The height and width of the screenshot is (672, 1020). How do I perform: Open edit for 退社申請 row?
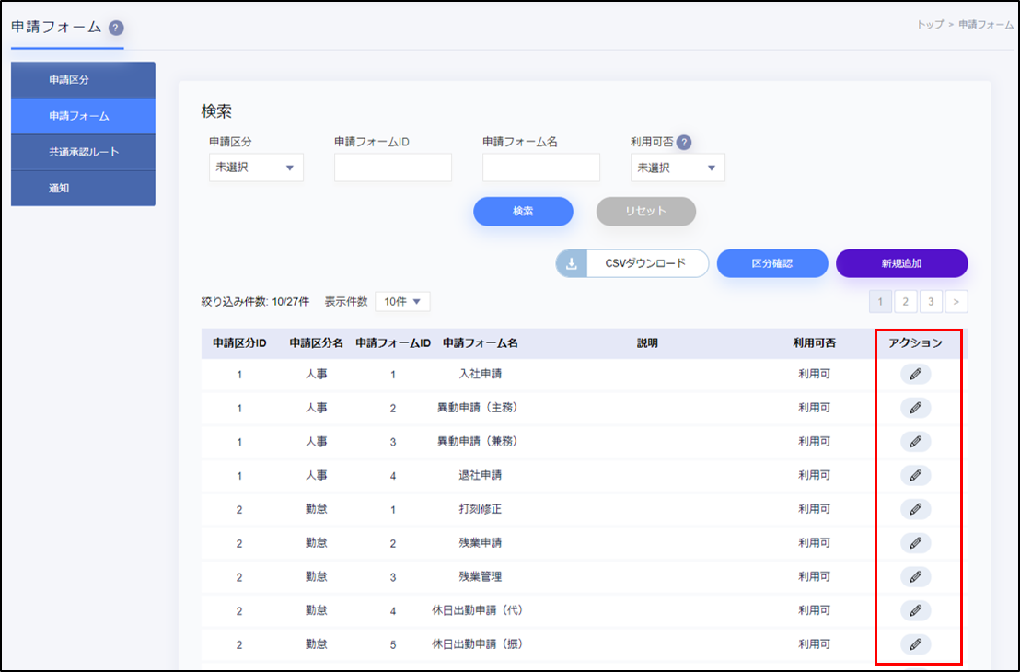tap(915, 475)
